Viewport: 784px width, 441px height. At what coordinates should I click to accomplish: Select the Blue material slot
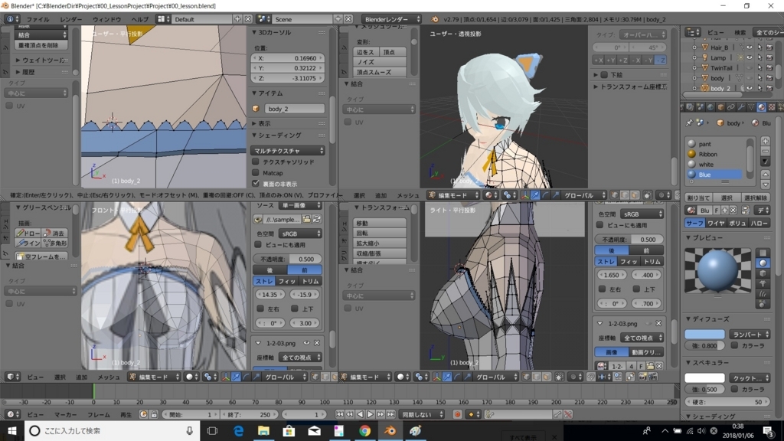pyautogui.click(x=714, y=175)
